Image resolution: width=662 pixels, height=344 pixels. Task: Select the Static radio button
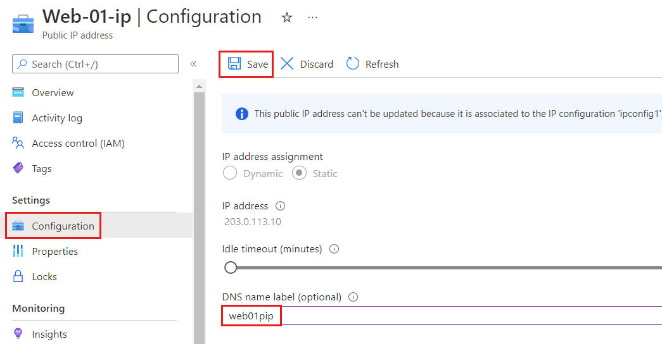[299, 173]
